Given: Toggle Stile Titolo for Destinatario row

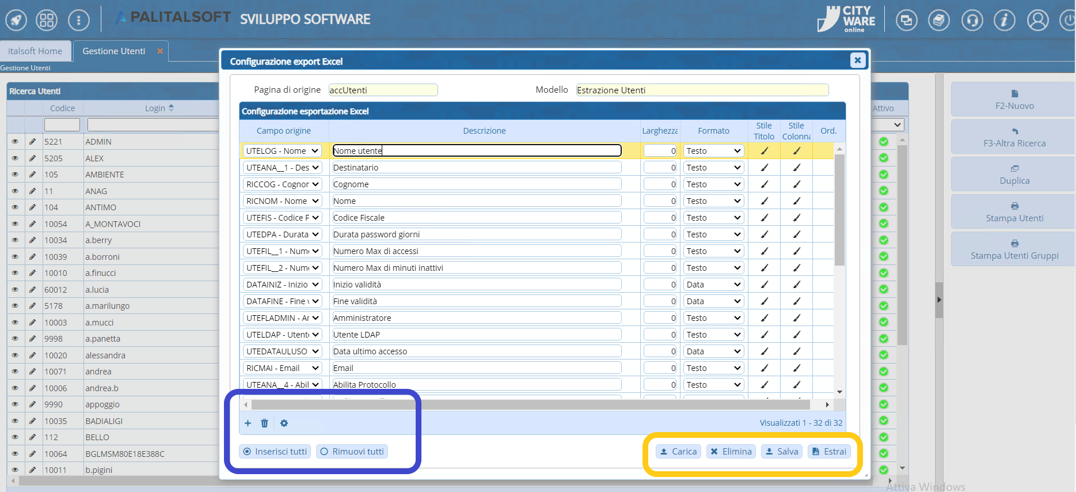Looking at the screenshot, I should tap(764, 168).
